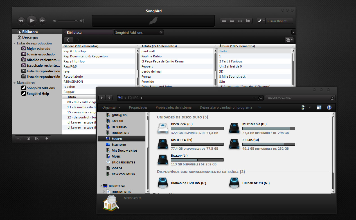Select the Unidad de CD (N:)

pyautogui.click(x=250, y=183)
